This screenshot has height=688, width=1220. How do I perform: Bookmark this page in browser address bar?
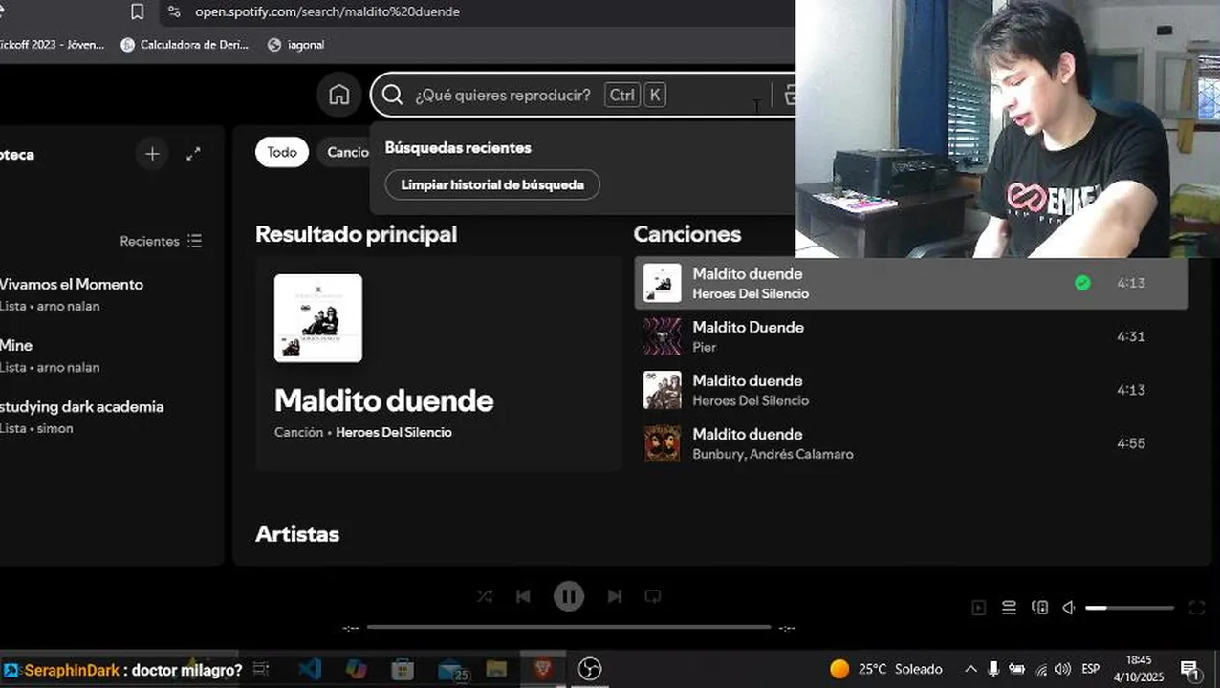[x=137, y=11]
